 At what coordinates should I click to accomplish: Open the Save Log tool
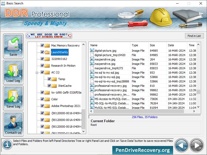click(x=13, y=98)
